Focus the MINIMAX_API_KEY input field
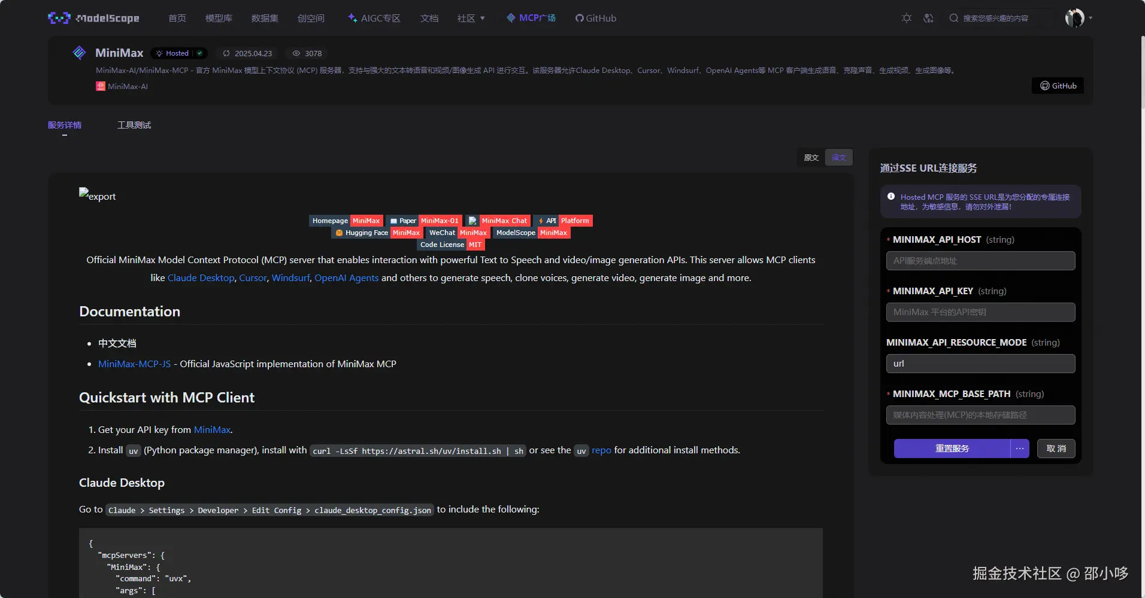The height and width of the screenshot is (598, 1145). [x=980, y=312]
